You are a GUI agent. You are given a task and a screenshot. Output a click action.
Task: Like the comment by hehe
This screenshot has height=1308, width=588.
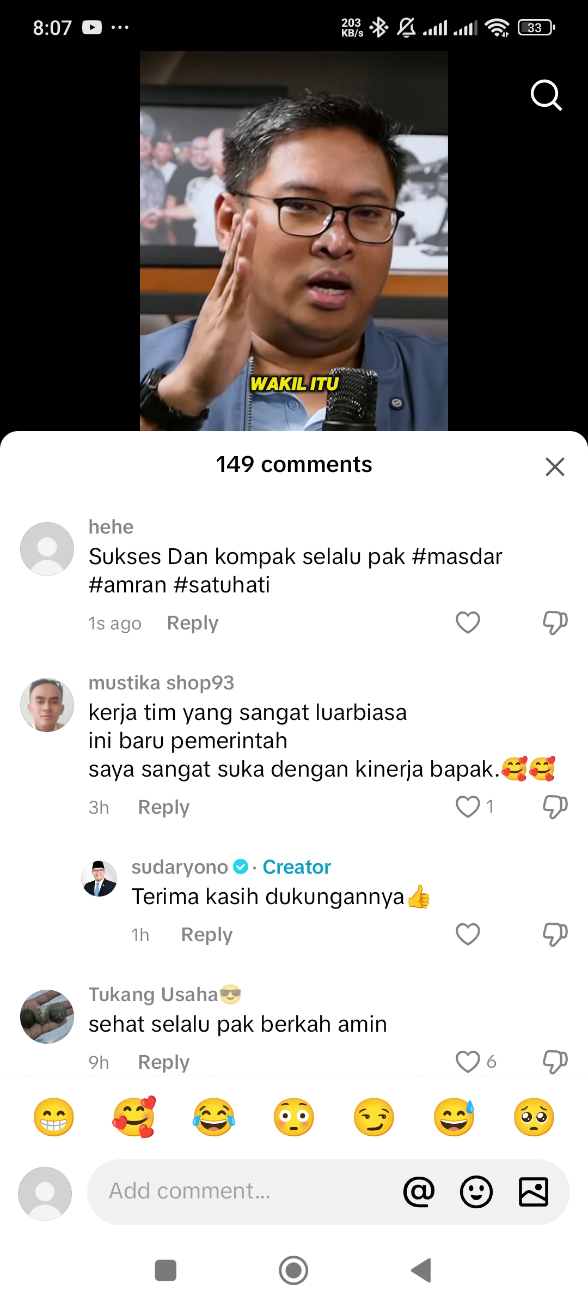[x=468, y=622]
